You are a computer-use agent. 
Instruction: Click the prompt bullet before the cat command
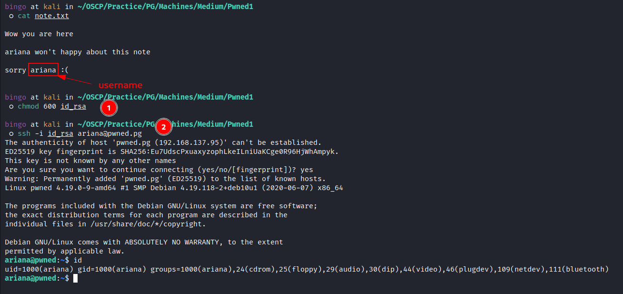click(11, 16)
